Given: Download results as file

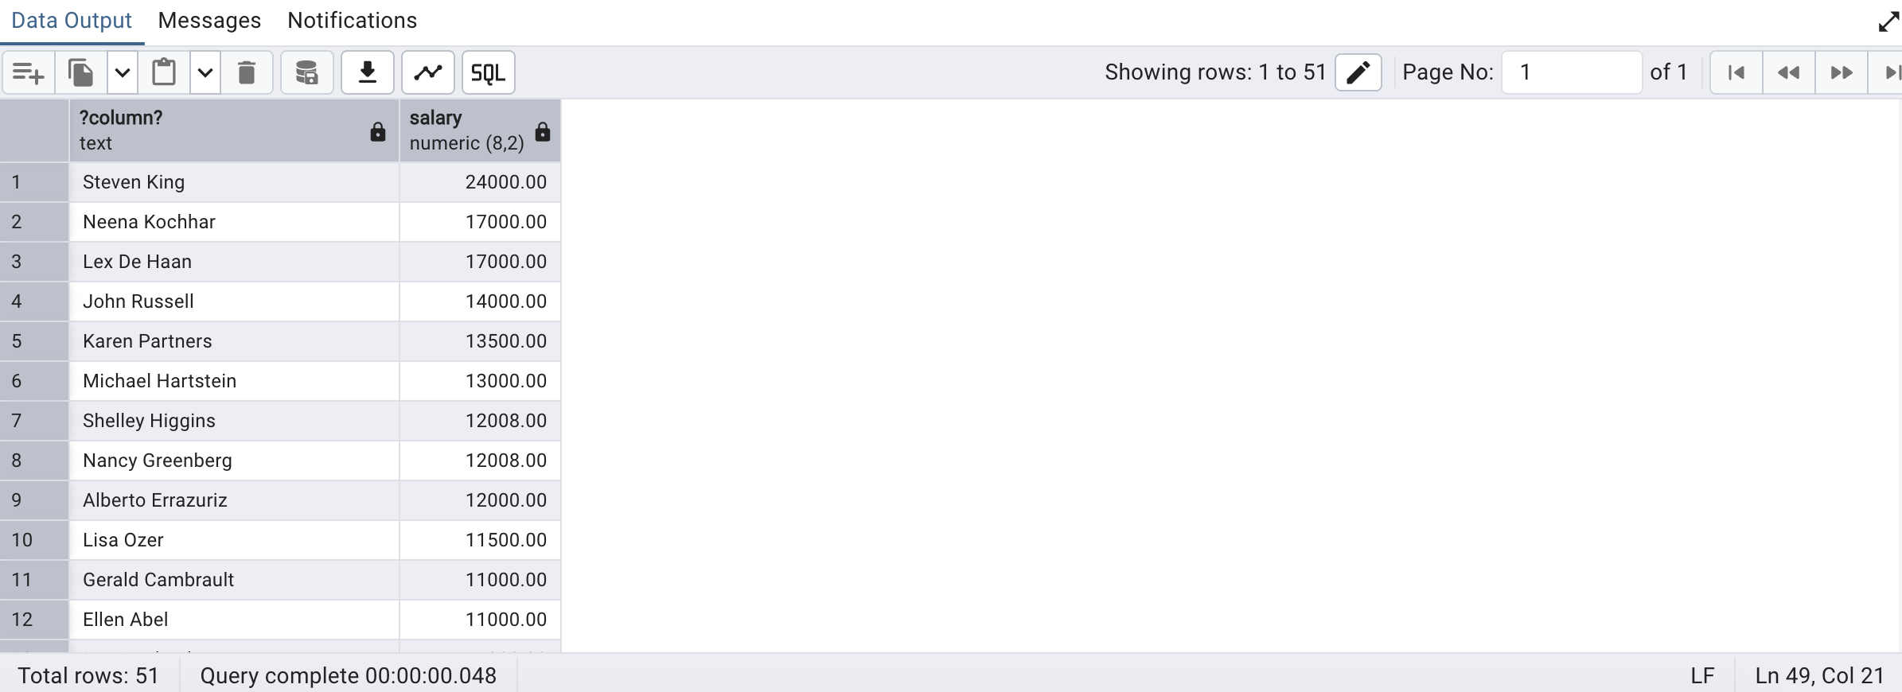Looking at the screenshot, I should pos(368,73).
